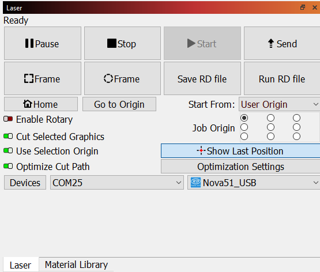Open Optimization Settings

pos(240,167)
